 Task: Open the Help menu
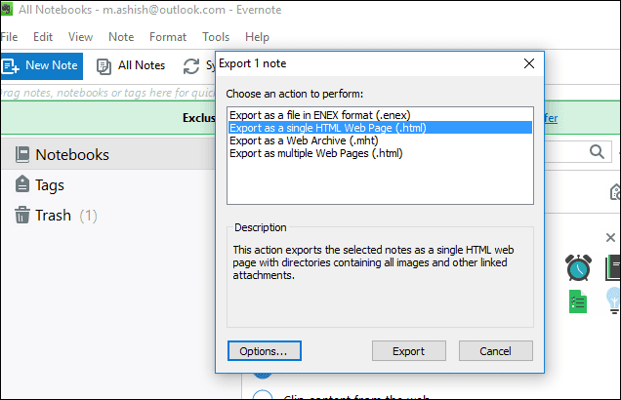click(x=257, y=37)
